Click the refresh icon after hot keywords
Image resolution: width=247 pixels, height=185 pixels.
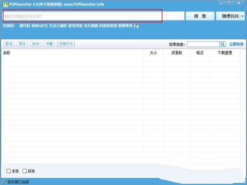(136, 26)
